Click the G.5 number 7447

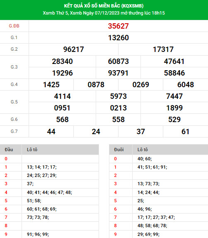(x=174, y=96)
